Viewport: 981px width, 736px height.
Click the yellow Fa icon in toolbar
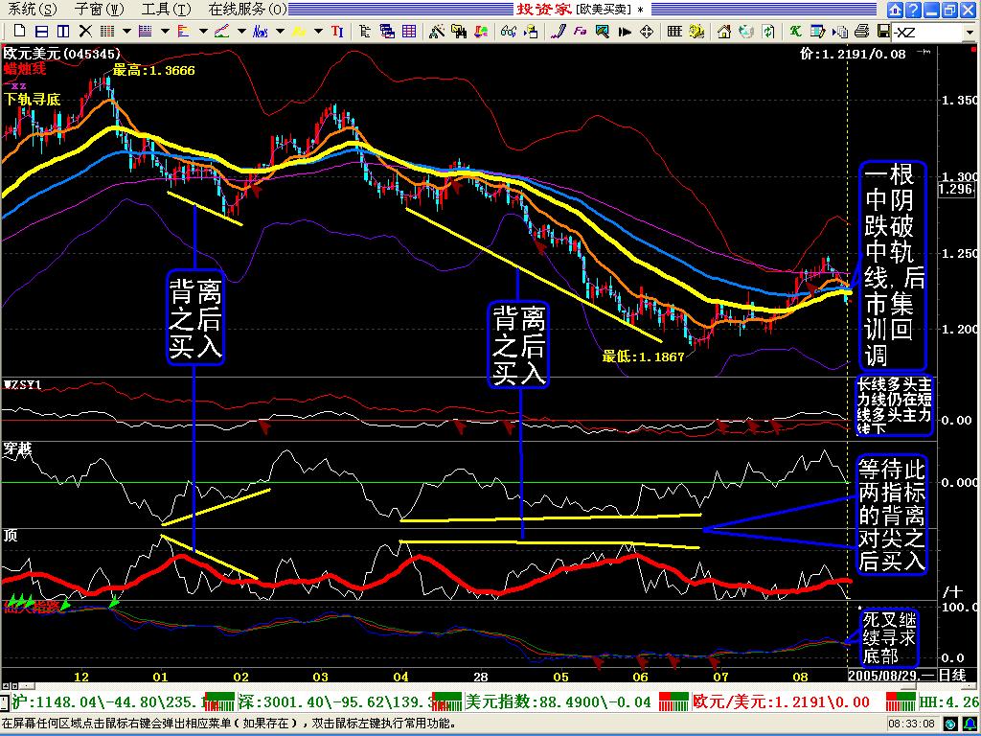(x=299, y=32)
